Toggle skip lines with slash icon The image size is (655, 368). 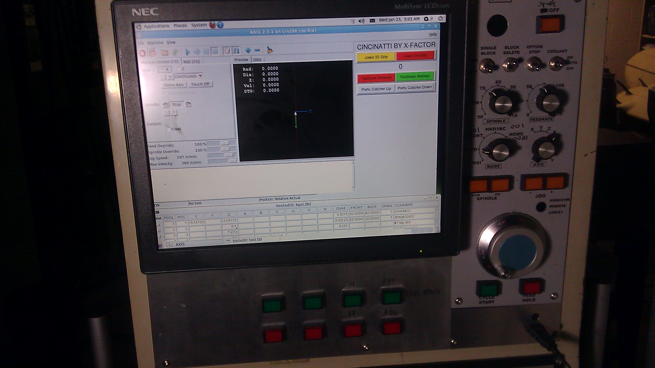(x=227, y=51)
